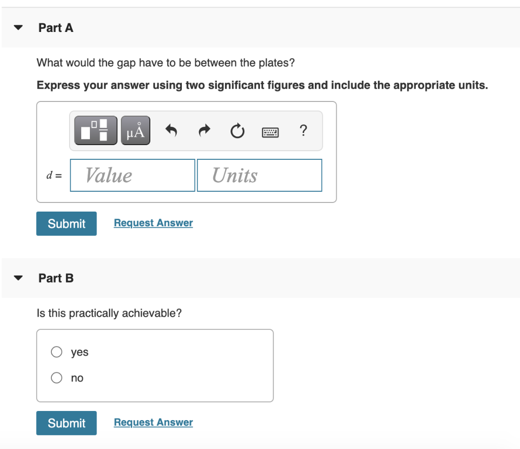Image resolution: width=520 pixels, height=449 pixels.
Task: Collapse the Part A section arrow
Action: [x=18, y=27]
